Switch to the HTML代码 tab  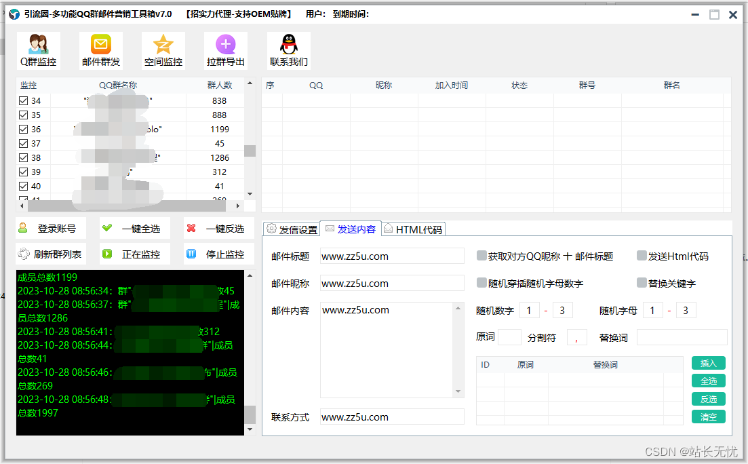coord(414,229)
